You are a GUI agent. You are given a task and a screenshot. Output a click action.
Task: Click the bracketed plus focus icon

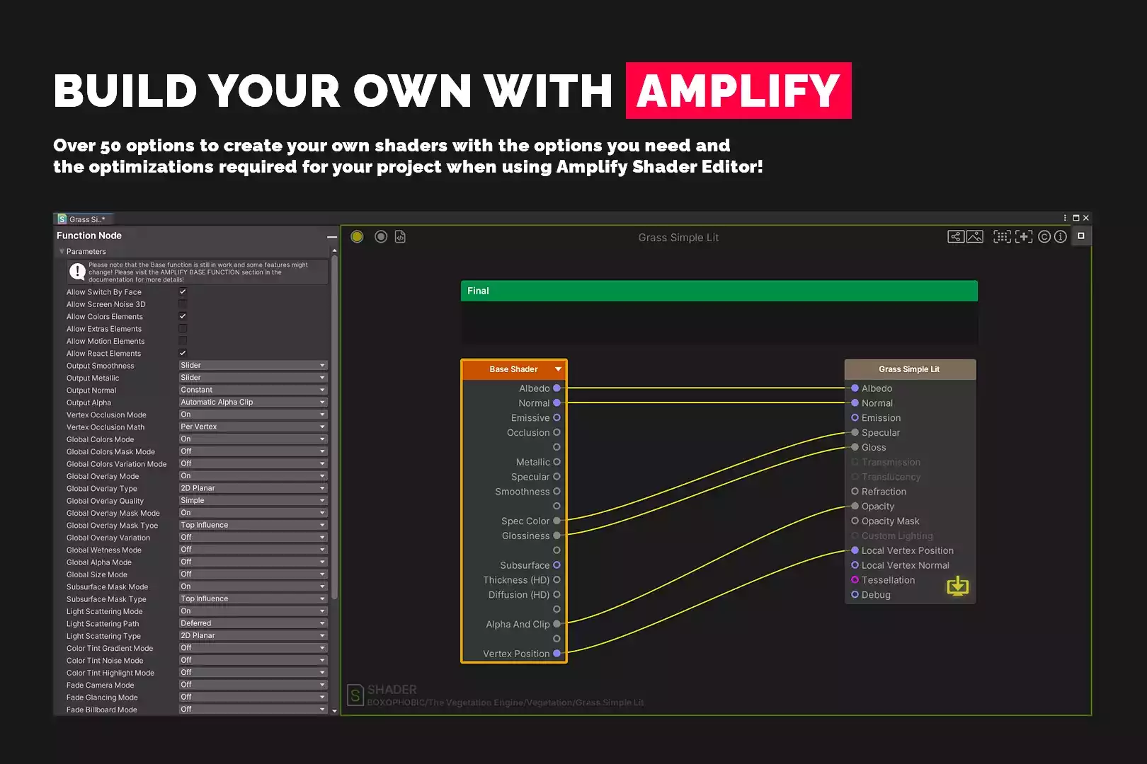[1024, 237]
